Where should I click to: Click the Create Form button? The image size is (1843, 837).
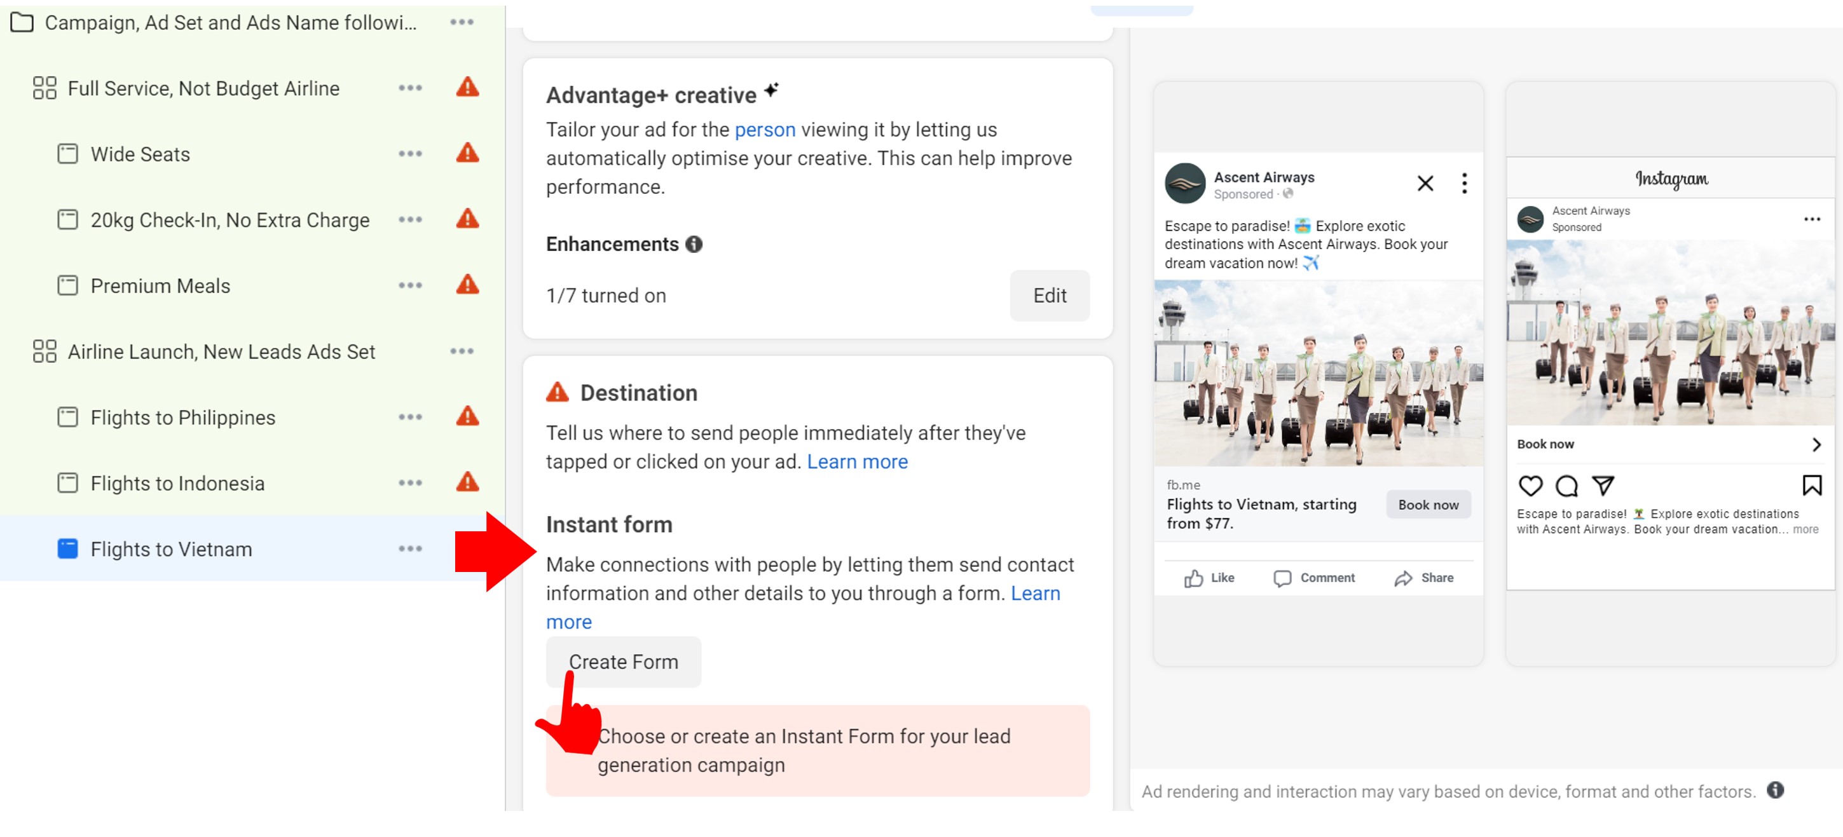coord(623,662)
